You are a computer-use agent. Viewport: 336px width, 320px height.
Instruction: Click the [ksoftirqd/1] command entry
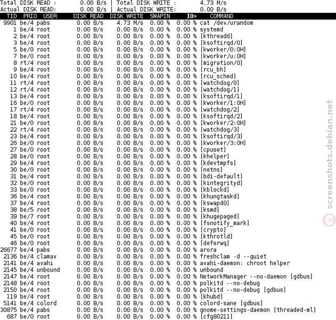point(222,96)
